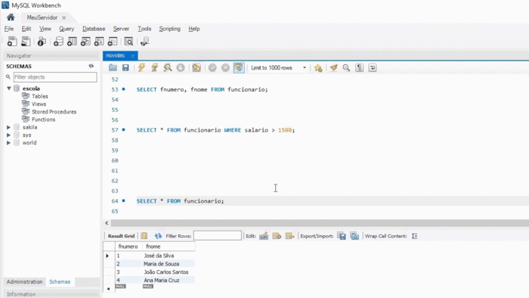Open inspector for selected object icon

[42, 42]
